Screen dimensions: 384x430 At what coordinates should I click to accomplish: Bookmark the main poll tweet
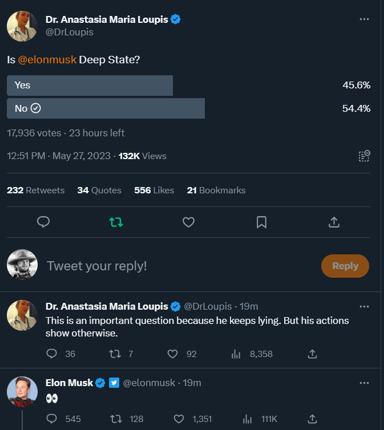pyautogui.click(x=261, y=222)
